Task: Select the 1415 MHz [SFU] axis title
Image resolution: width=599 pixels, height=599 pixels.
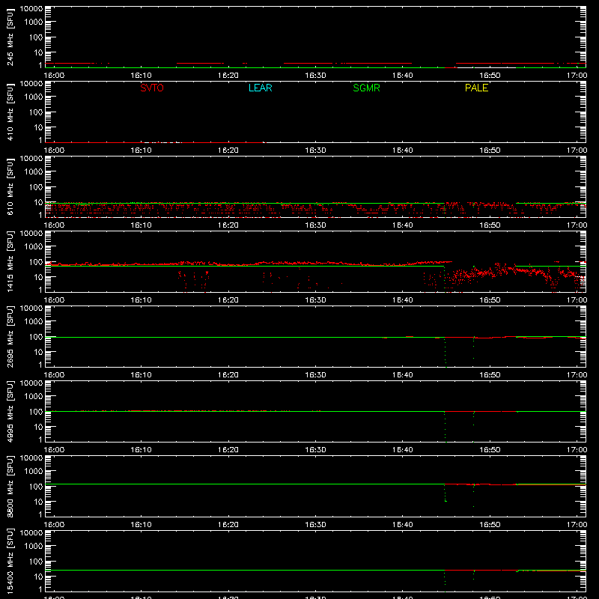Action: (10, 262)
